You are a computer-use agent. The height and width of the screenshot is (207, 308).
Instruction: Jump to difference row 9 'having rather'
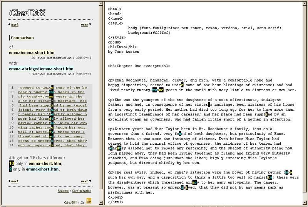coord(52,123)
